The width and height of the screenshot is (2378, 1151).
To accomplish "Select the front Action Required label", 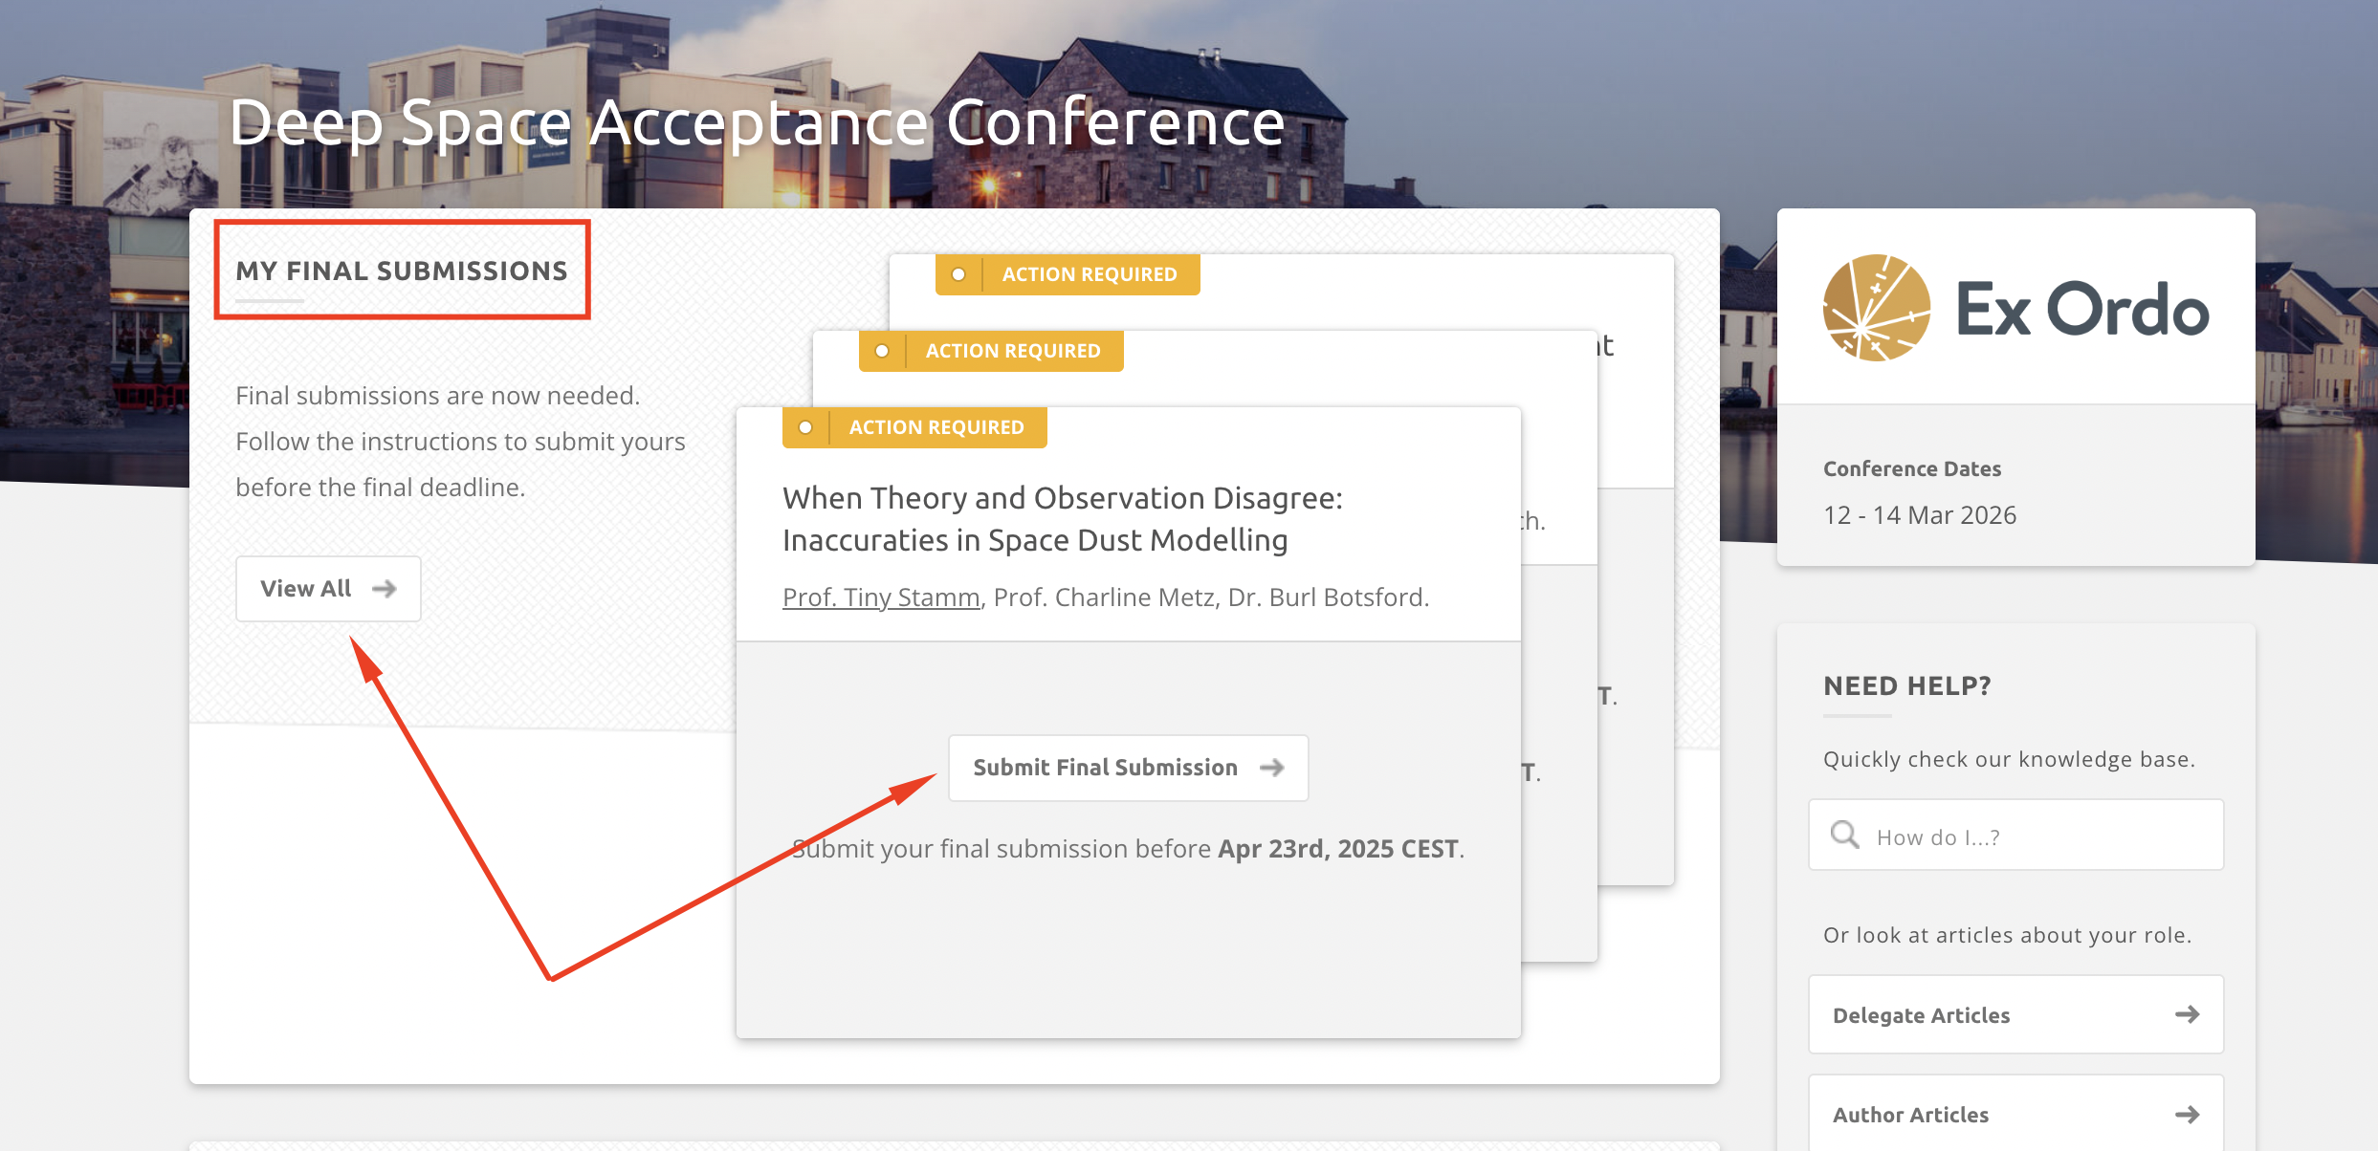I will tap(936, 427).
